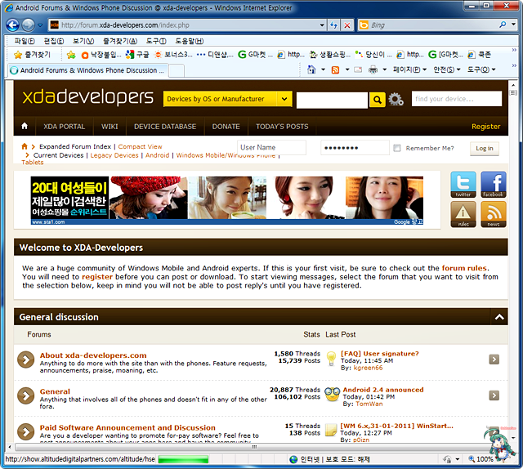Viewport: 523px width, 469px height.
Task: Click the browser refresh button
Action: (332, 25)
